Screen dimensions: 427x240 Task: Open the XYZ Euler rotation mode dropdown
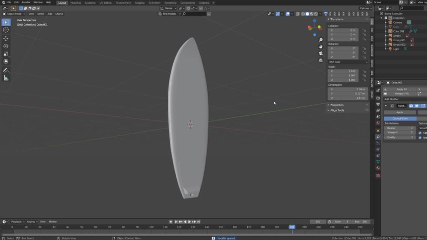point(348,62)
